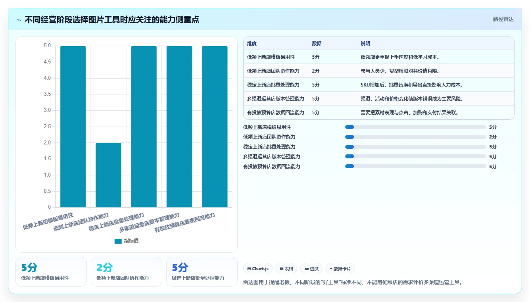Click the 维度 column header
This screenshot has height=302, width=530.
pyautogui.click(x=252, y=44)
